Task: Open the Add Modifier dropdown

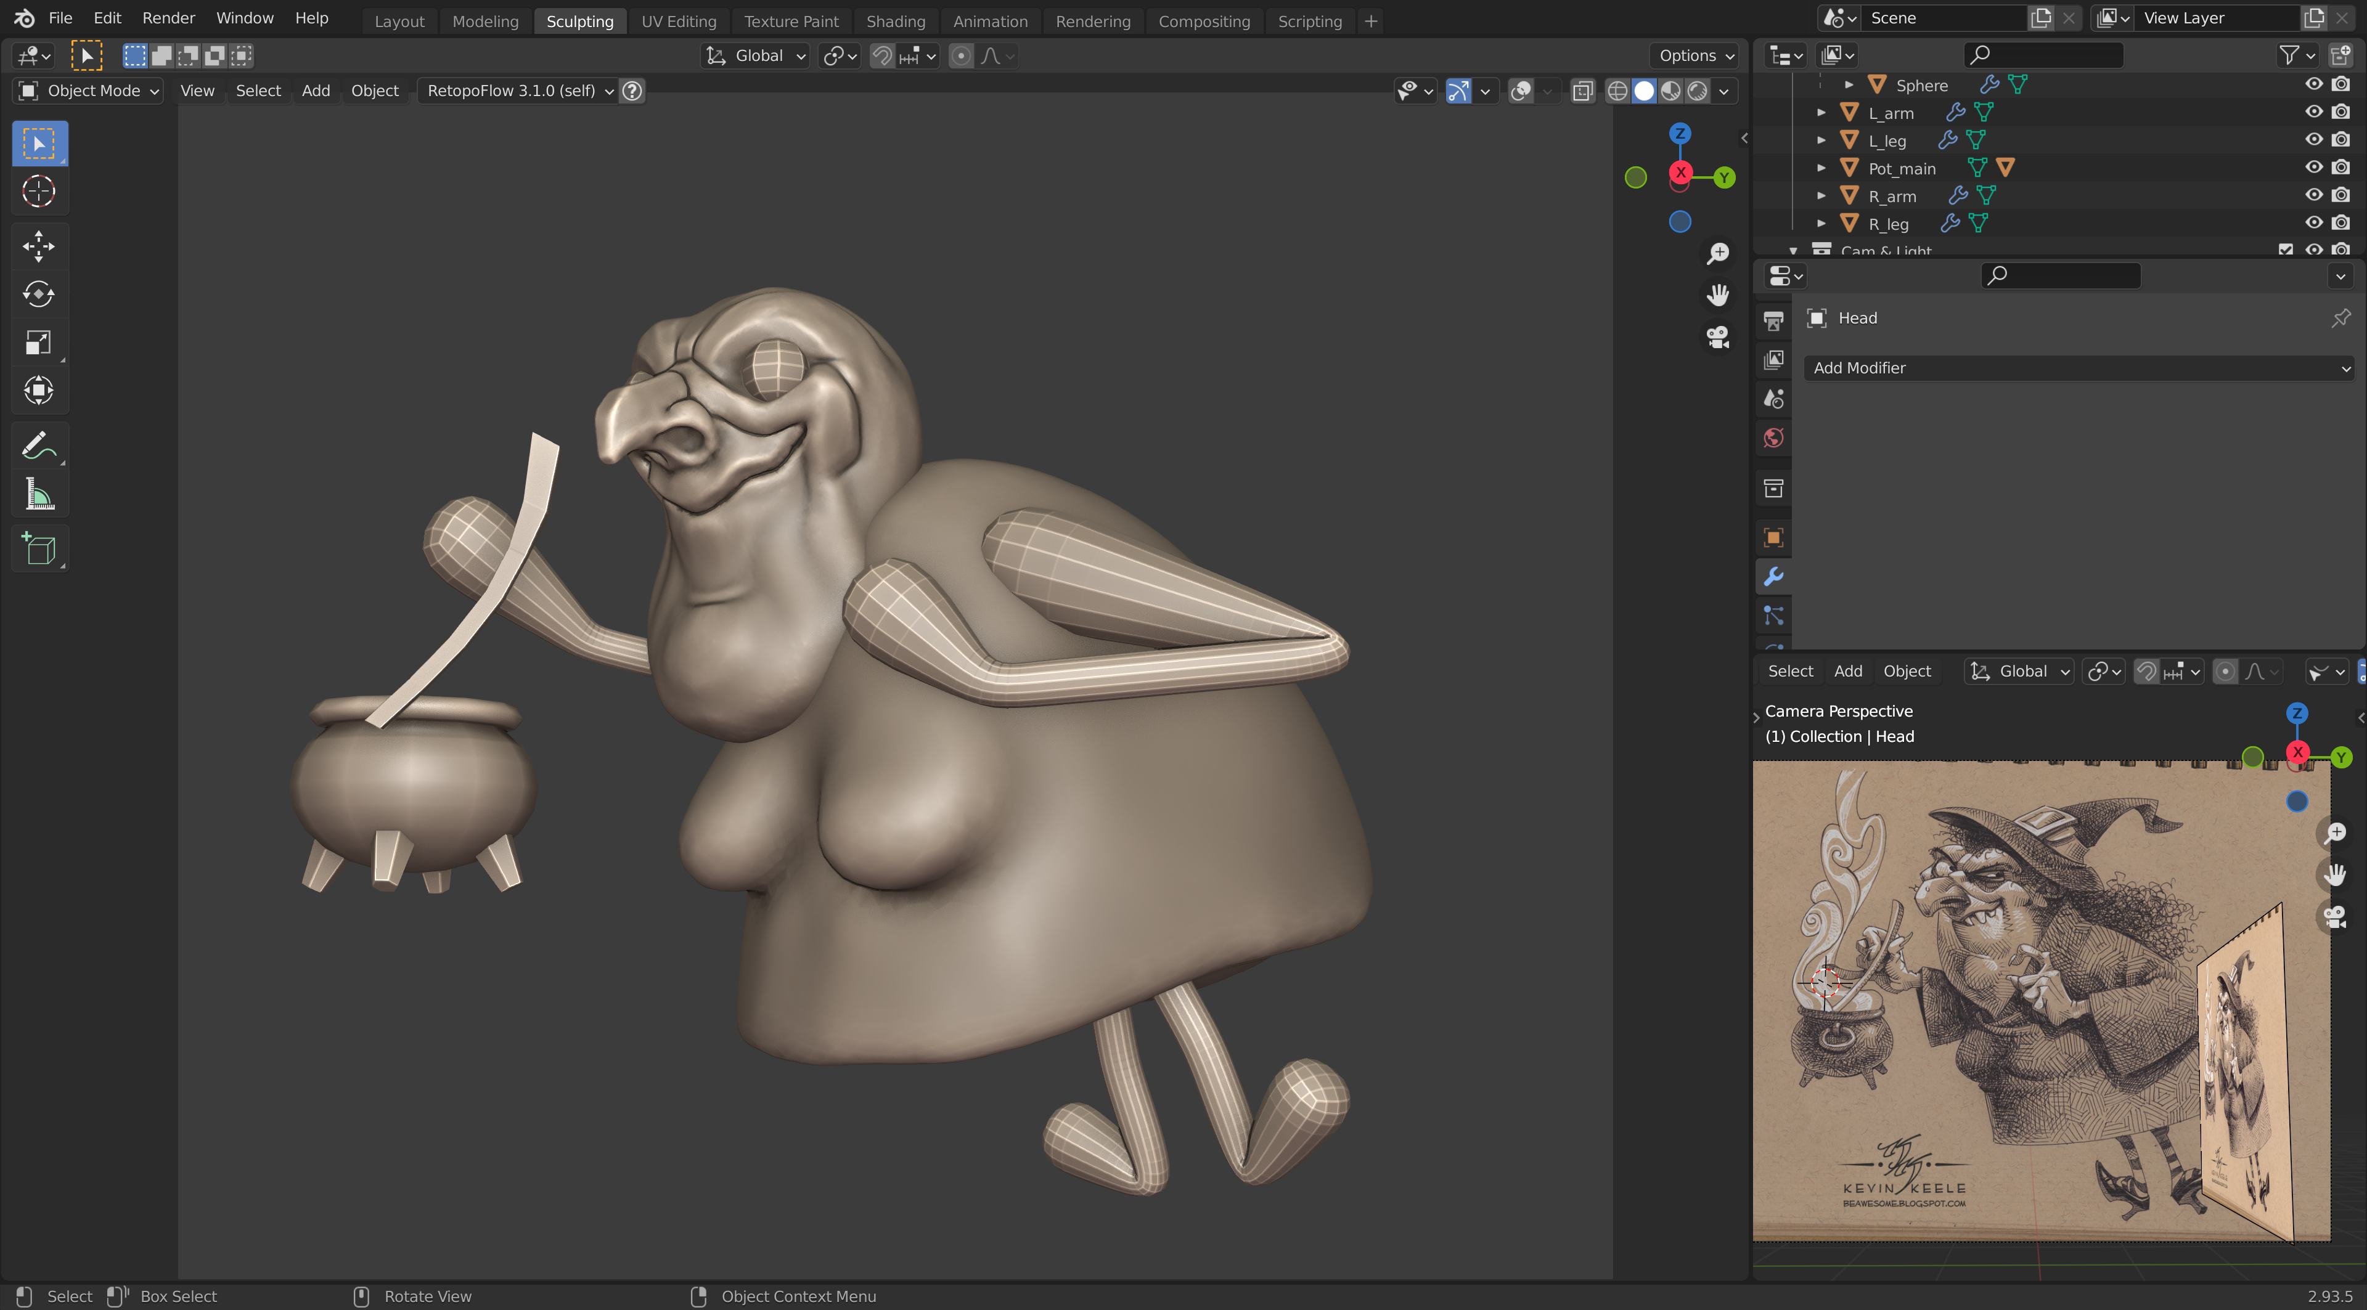Action: [2079, 367]
